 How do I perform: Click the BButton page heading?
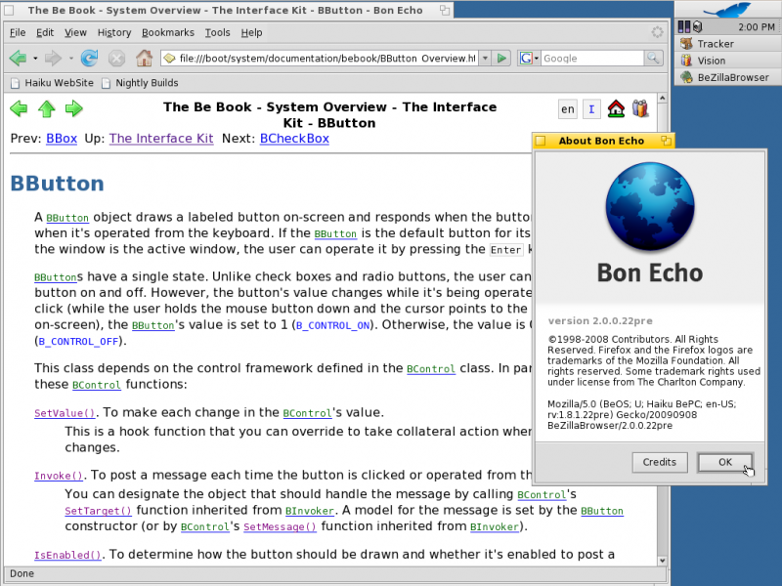click(x=58, y=184)
